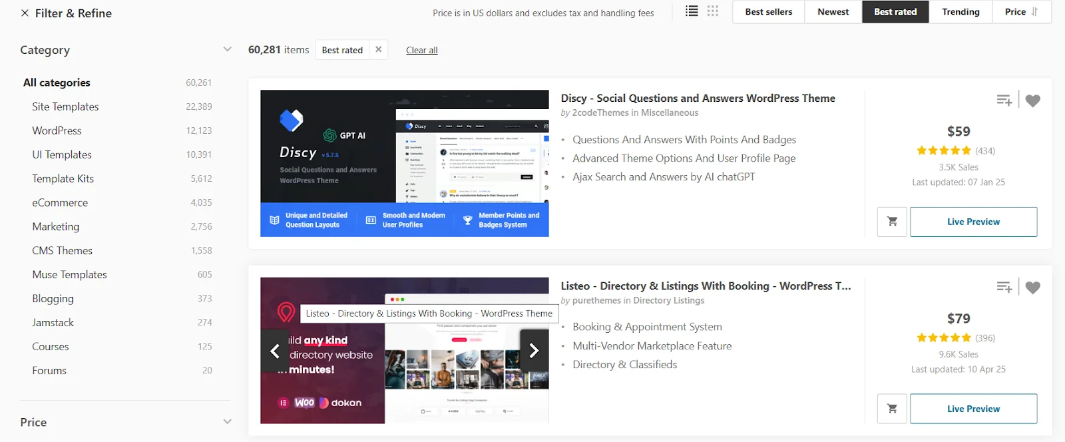Show previous Listeo preview image
Screen dimensions: 1065x442
275,350
